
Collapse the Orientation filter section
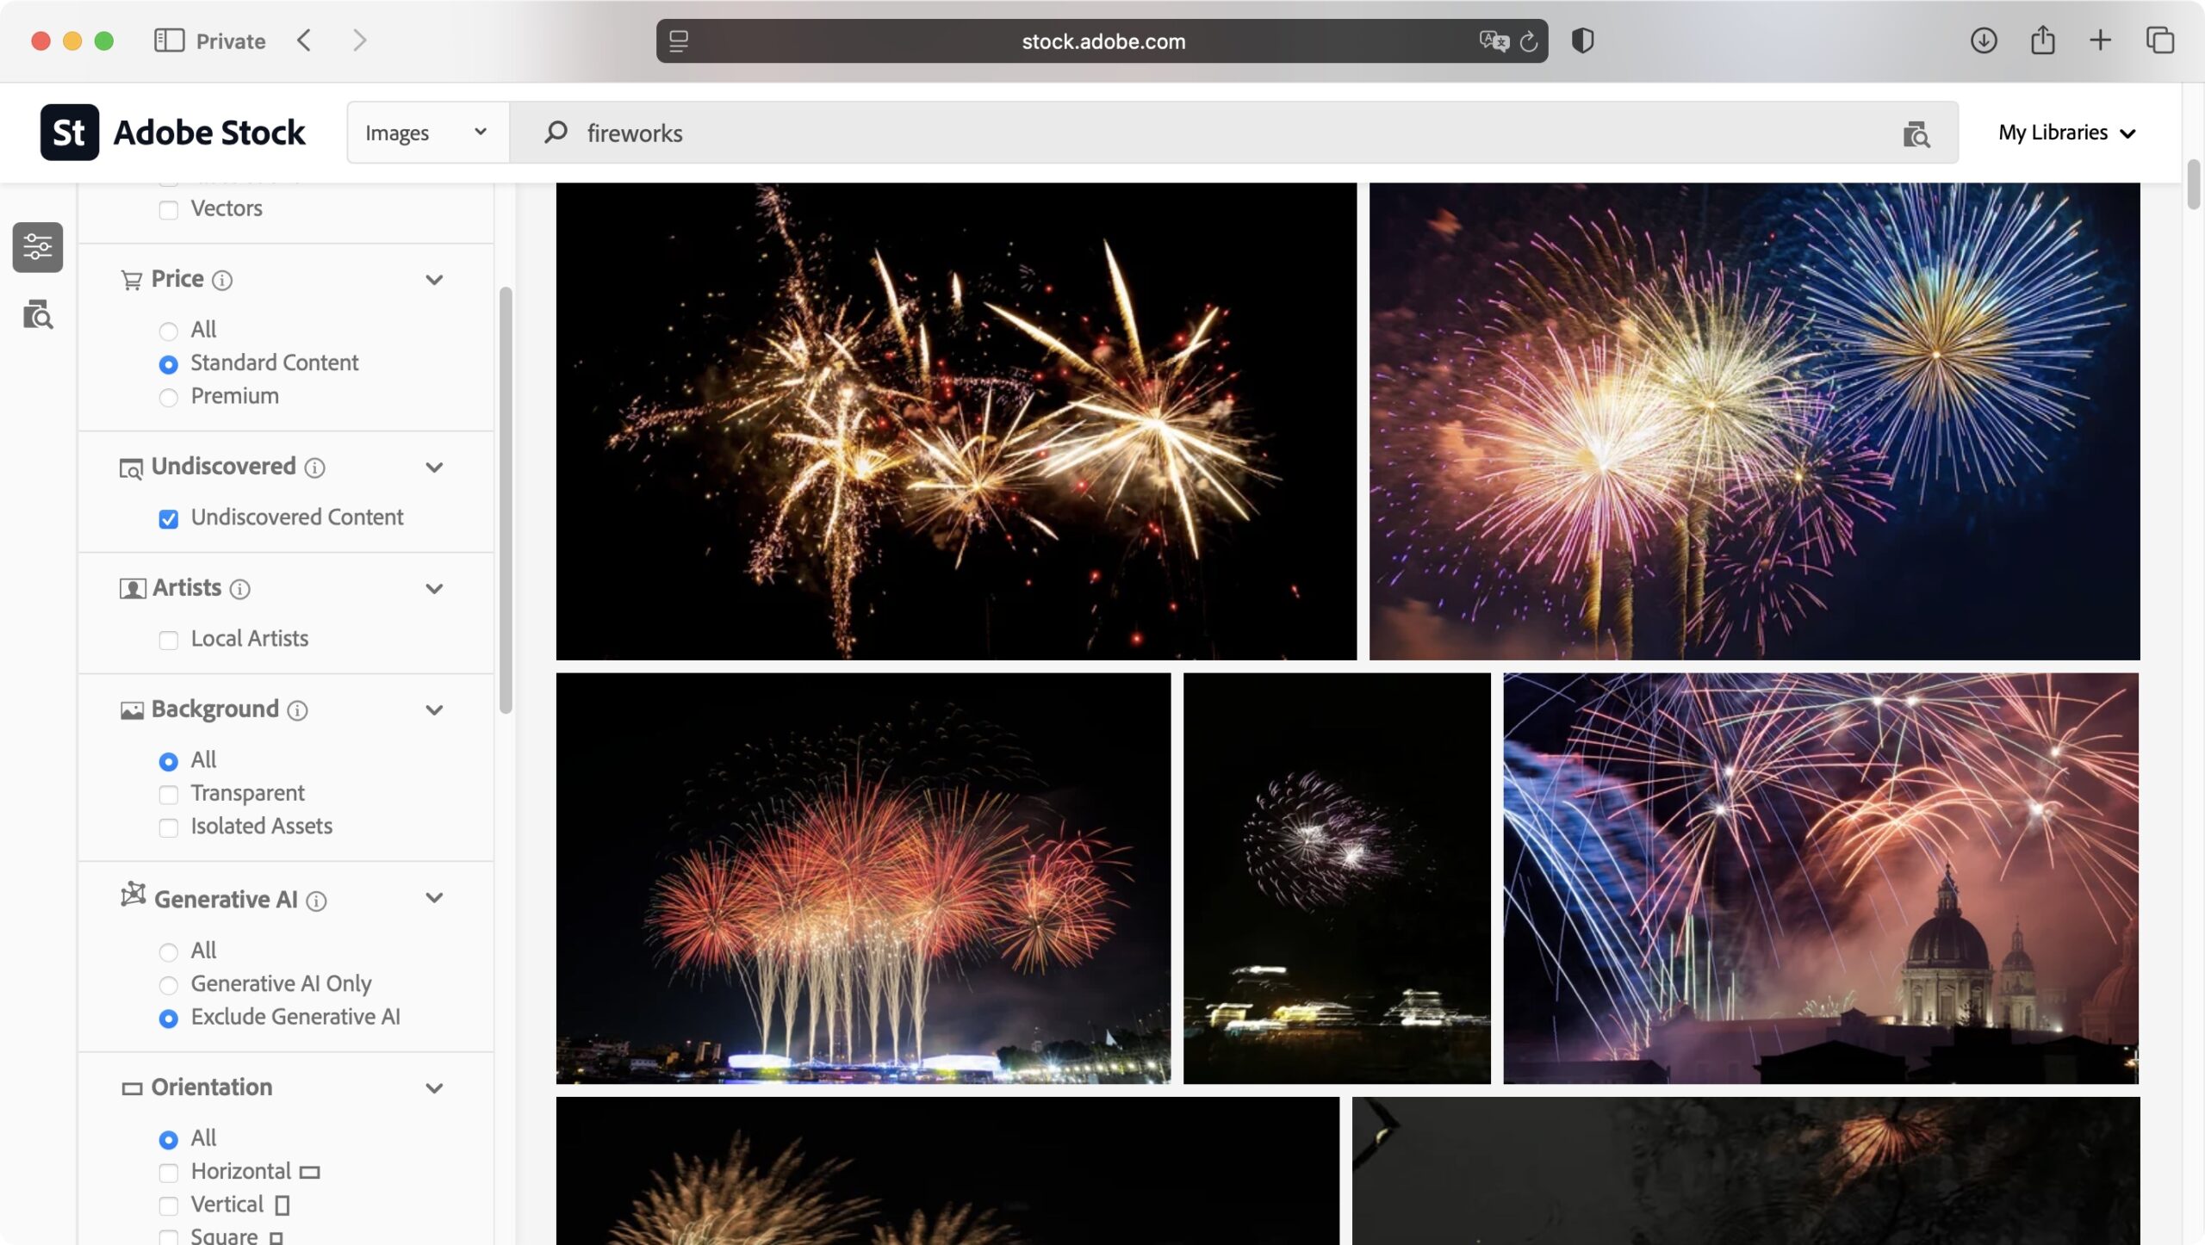click(434, 1088)
